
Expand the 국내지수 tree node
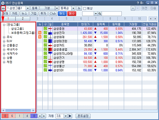(4, 50)
